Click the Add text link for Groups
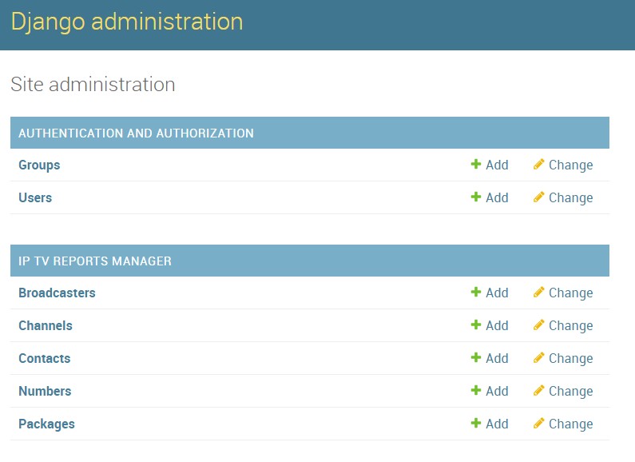The height and width of the screenshot is (462, 635). click(497, 165)
